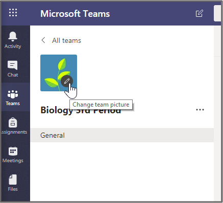Select Teams in the sidebar
This screenshot has height=203, width=223.
13,97
